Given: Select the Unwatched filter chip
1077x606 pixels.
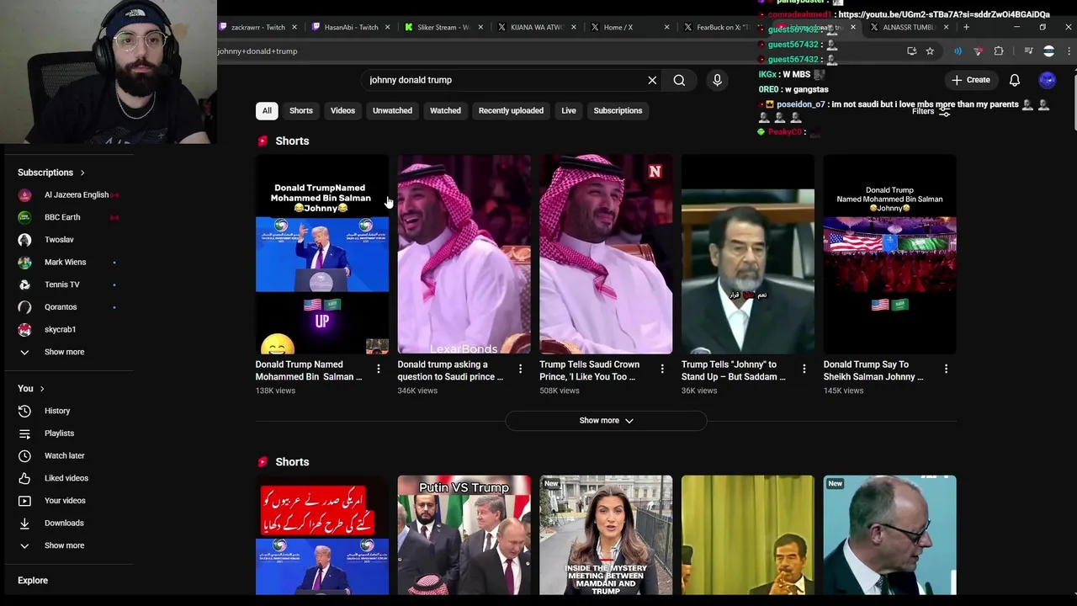Looking at the screenshot, I should point(392,110).
